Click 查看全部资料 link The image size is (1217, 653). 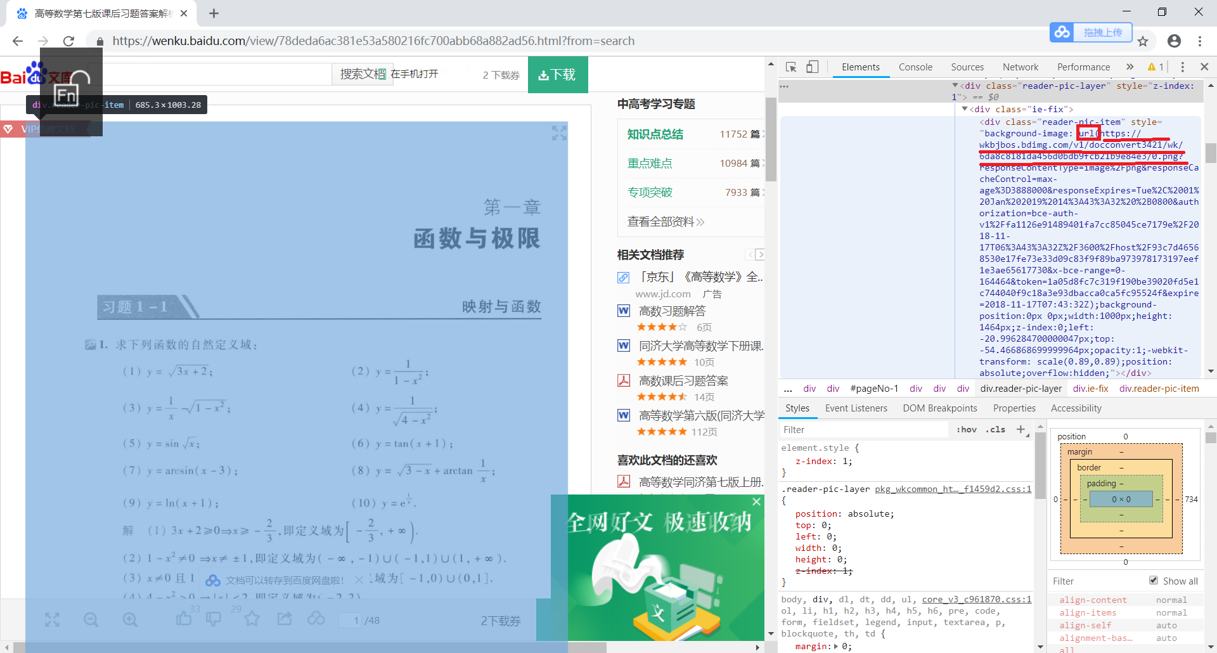point(666,222)
